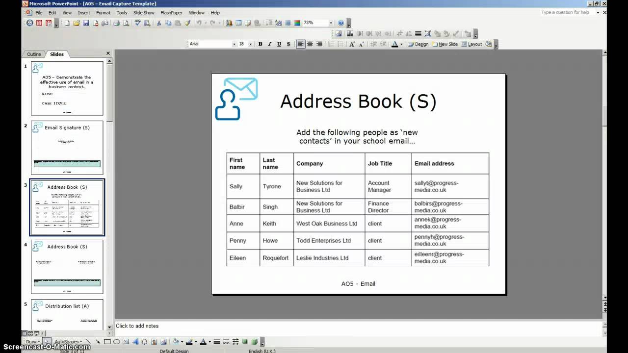Screen dimensions: 628x353
Task: Open the Fill Color dropdown arrow
Action: click(182, 342)
